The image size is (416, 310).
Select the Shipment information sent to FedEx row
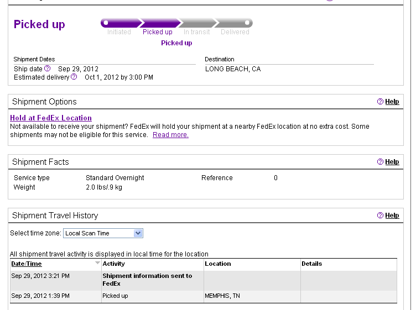pyautogui.click(x=204, y=280)
